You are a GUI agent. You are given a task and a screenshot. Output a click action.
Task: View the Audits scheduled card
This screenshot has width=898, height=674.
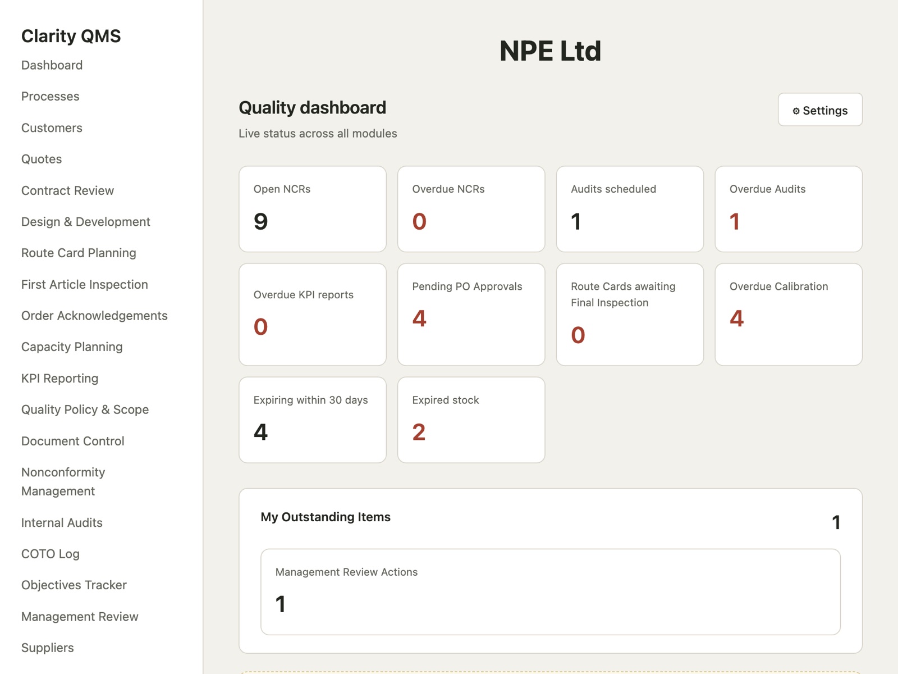tap(630, 209)
